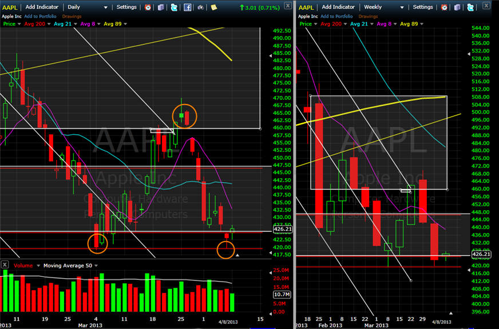
Task: Close the daily chart panel
Action: 287,5
